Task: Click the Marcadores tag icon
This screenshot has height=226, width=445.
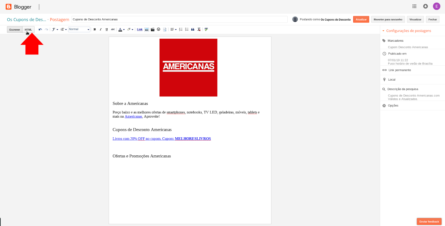Action: tap(384, 41)
